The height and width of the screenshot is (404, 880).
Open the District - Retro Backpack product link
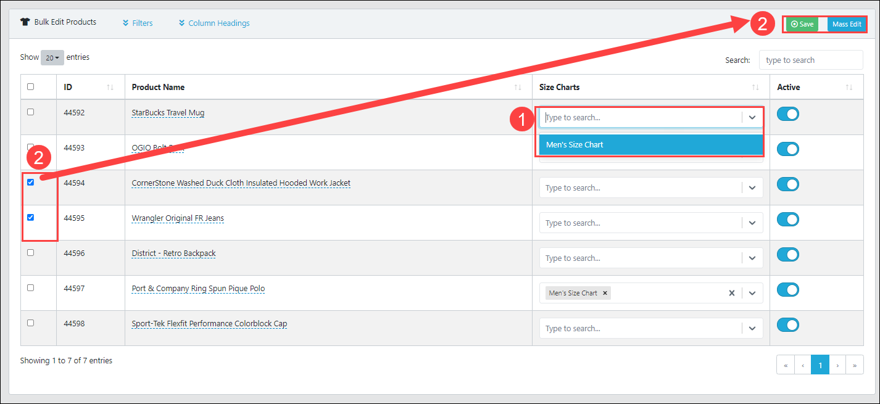point(173,254)
